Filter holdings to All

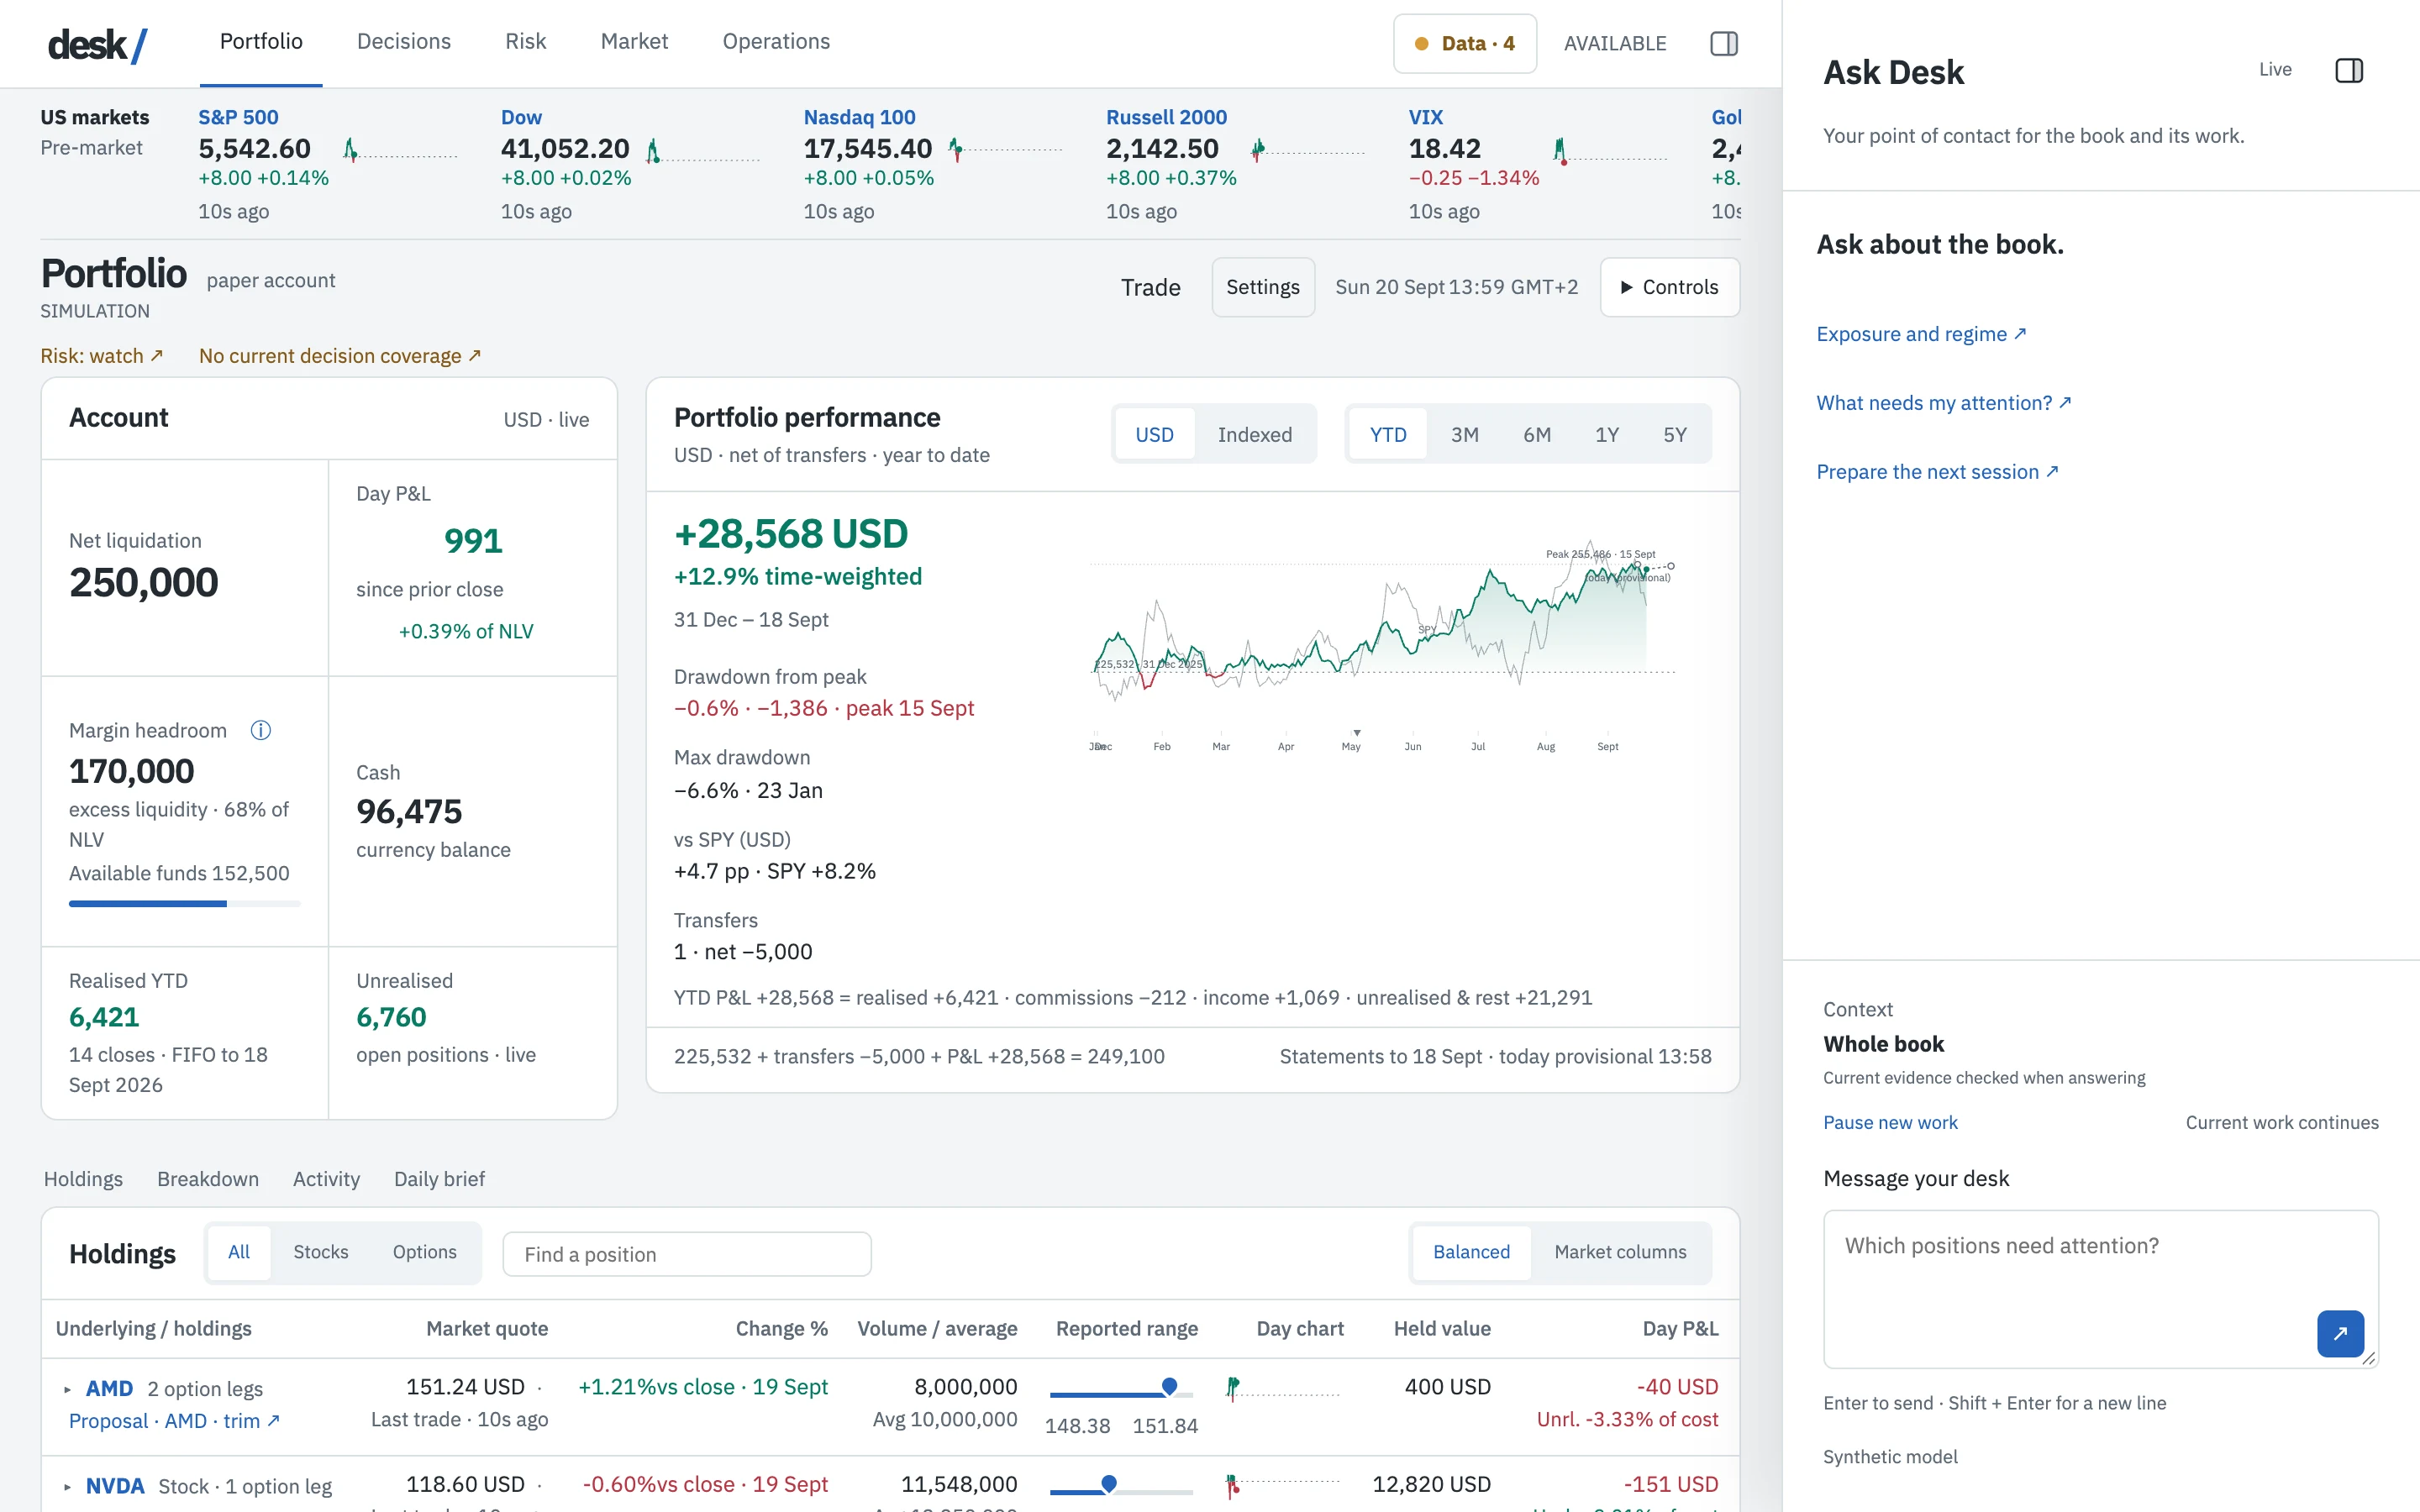tap(239, 1252)
